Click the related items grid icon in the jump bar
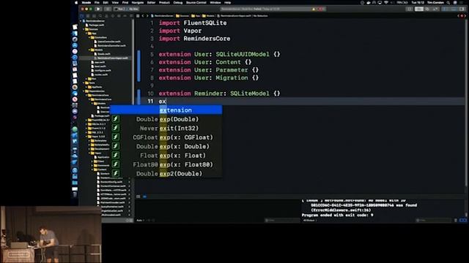 138,16
